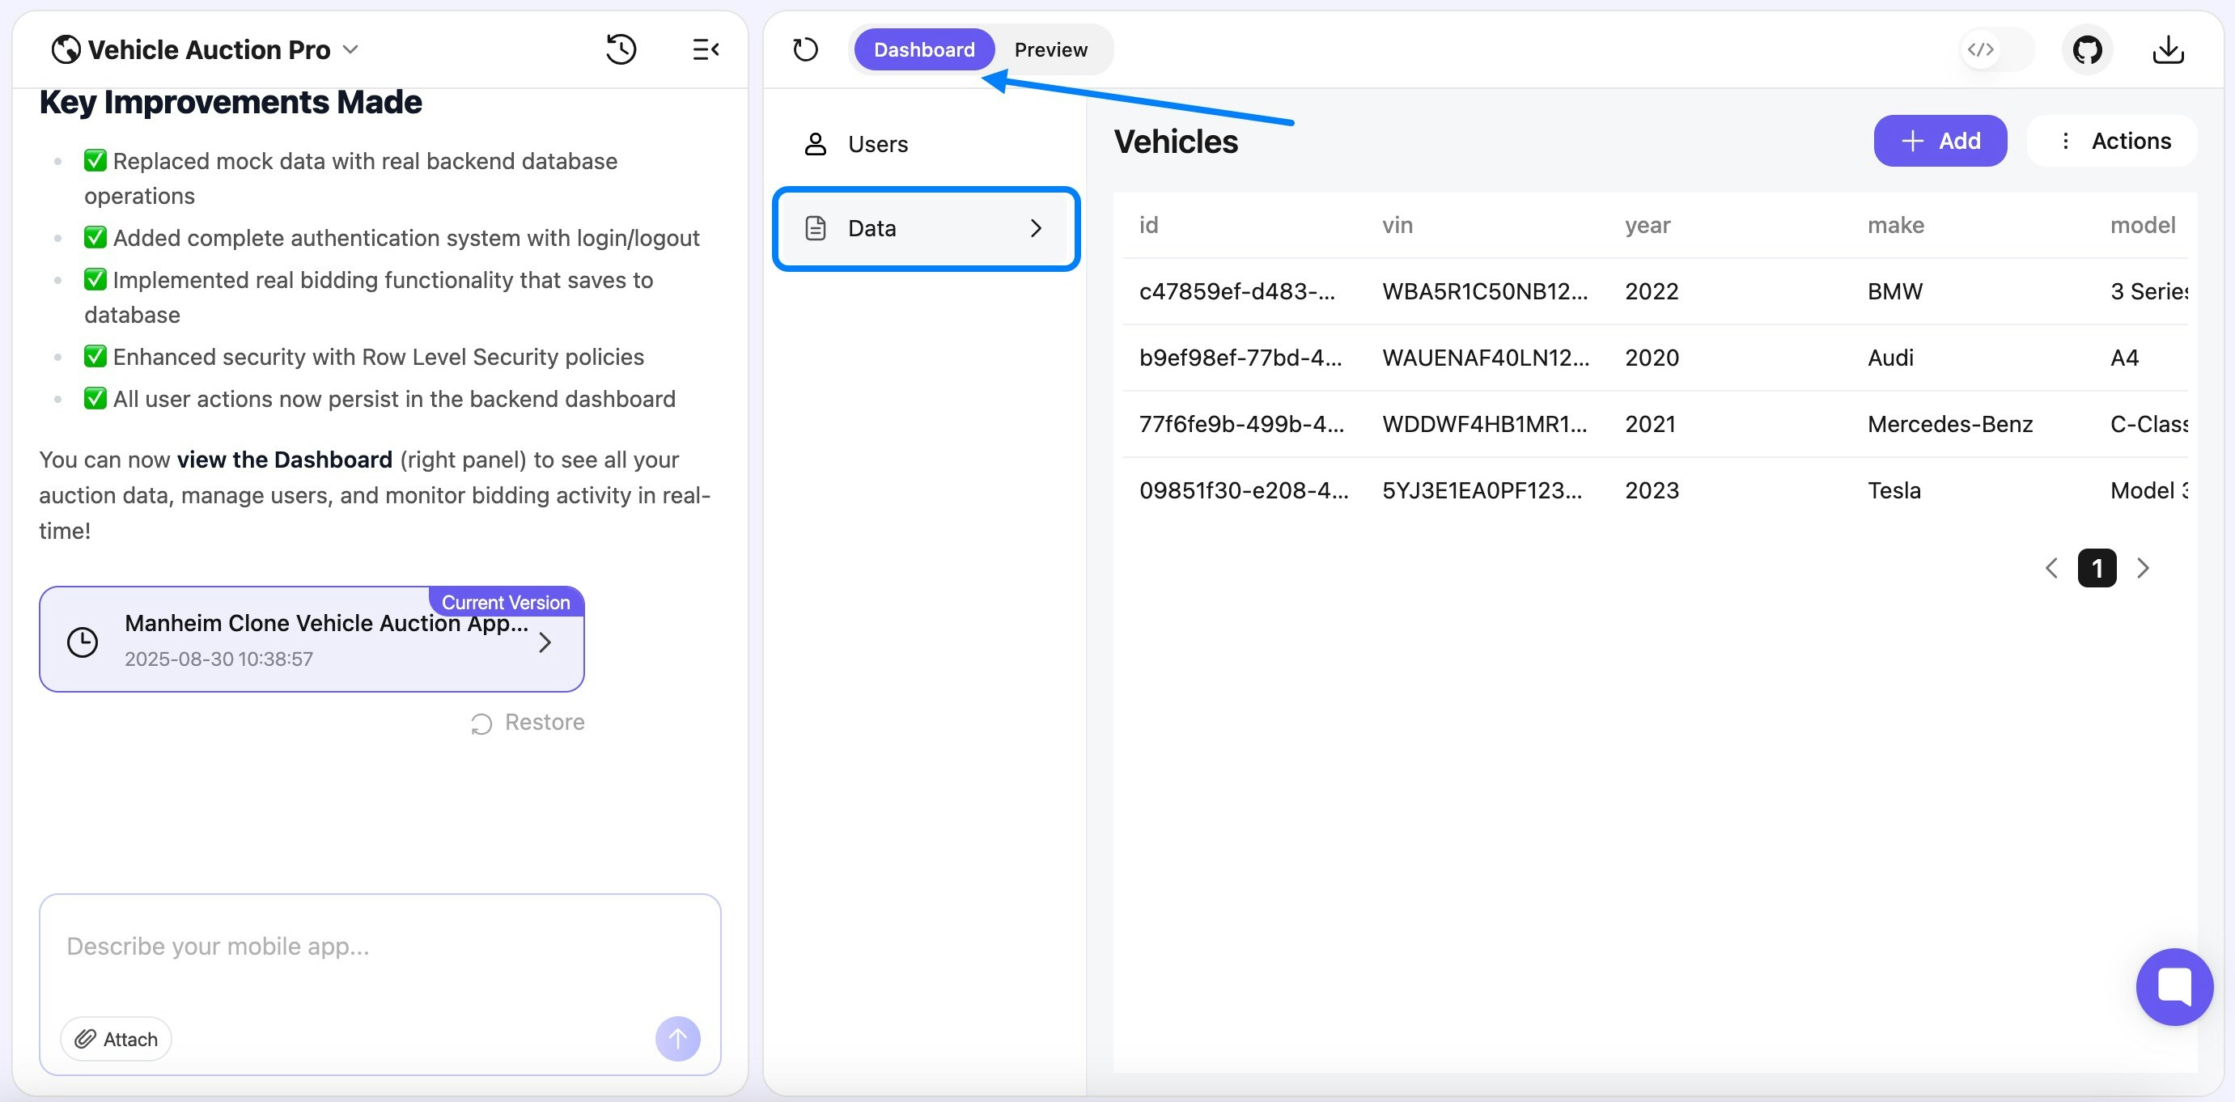The image size is (2235, 1102).
Task: Restore the previous app version
Action: pyautogui.click(x=528, y=721)
